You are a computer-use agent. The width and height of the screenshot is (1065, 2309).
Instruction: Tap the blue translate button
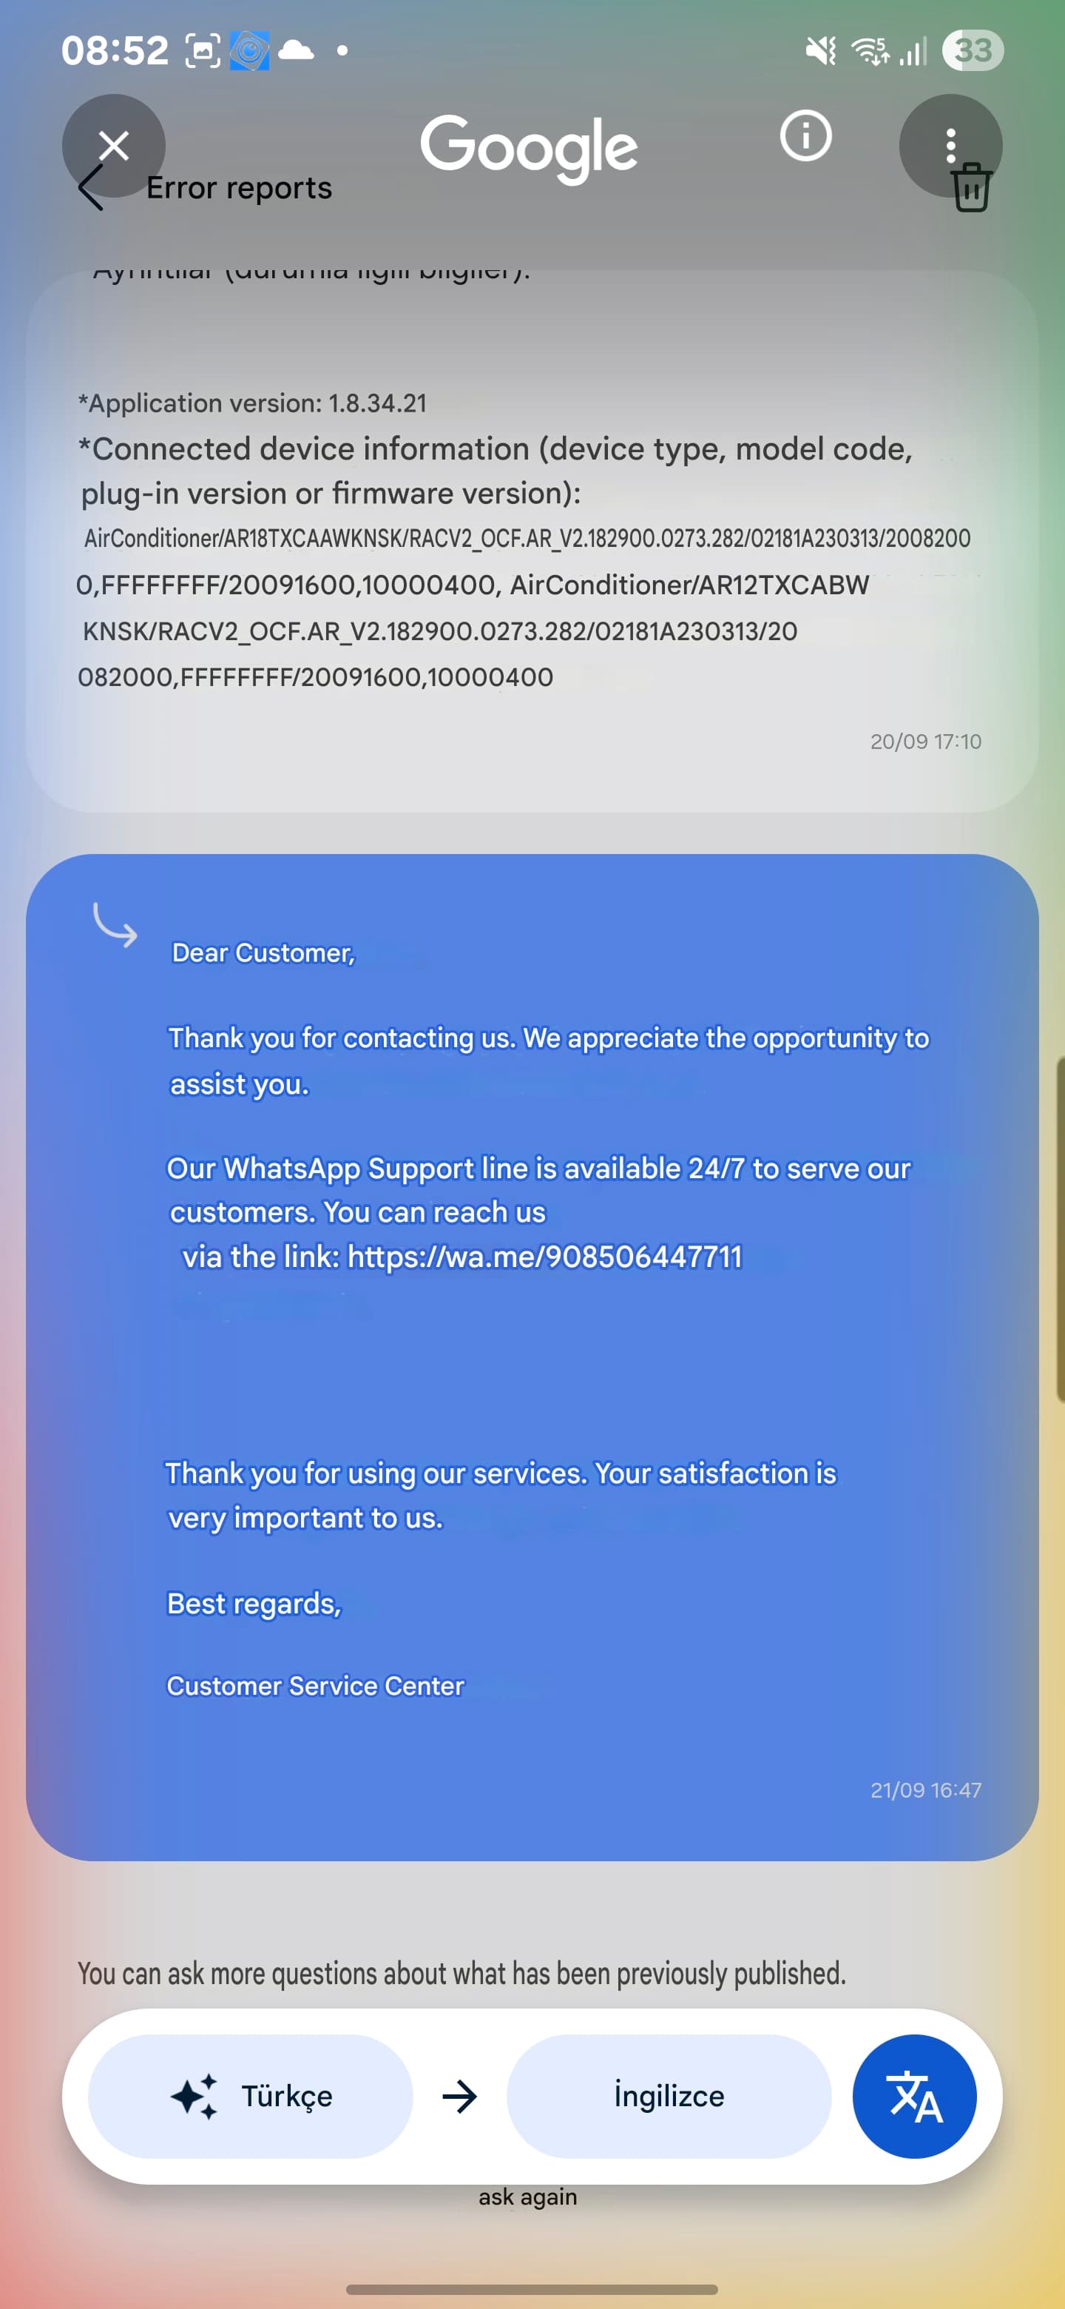click(x=913, y=2096)
